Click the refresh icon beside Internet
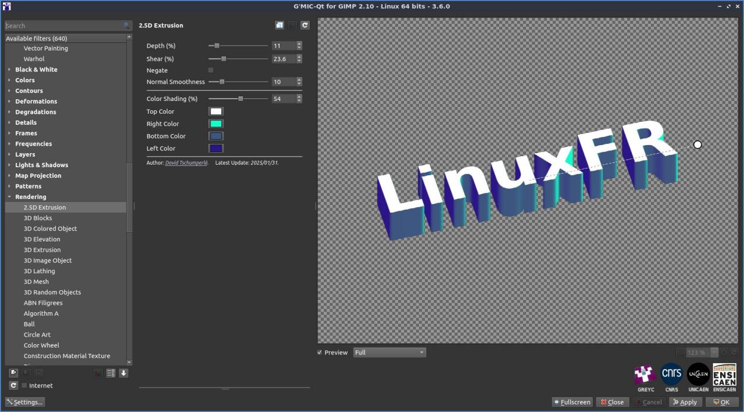 click(13, 385)
